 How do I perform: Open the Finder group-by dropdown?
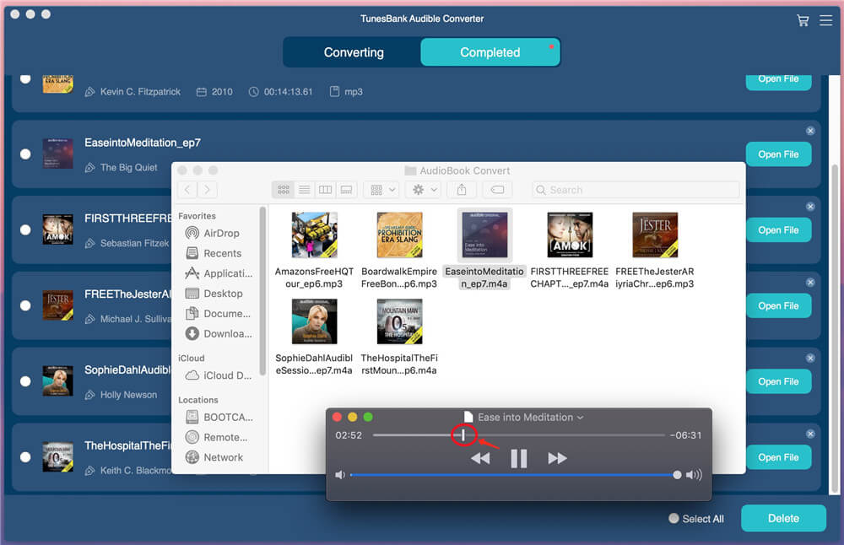[382, 189]
